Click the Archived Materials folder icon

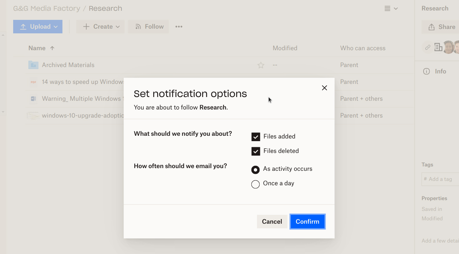coord(33,65)
